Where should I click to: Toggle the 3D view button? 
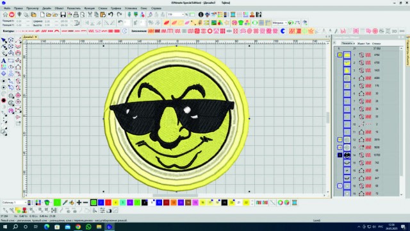[x=395, y=31]
